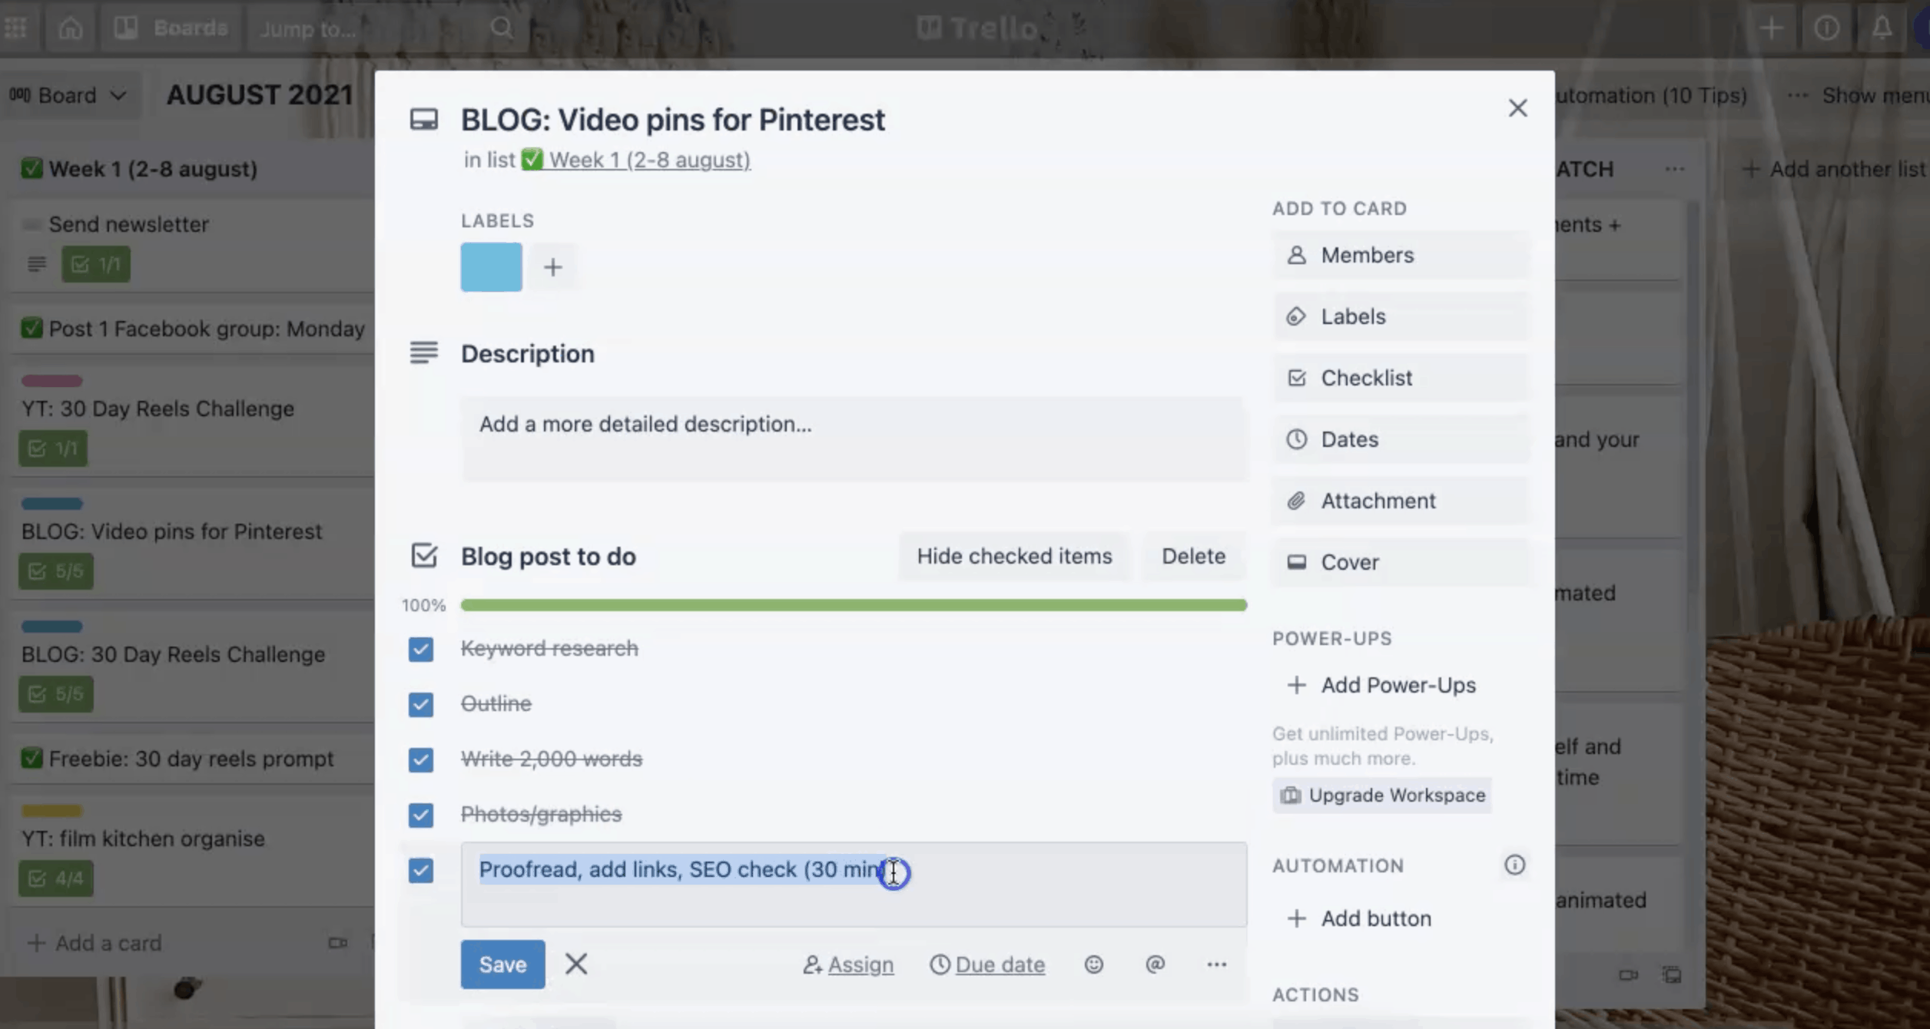Viewport: 1930px width, 1029px height.
Task: Open the apps grid icon in Trello header
Action: tap(15, 28)
